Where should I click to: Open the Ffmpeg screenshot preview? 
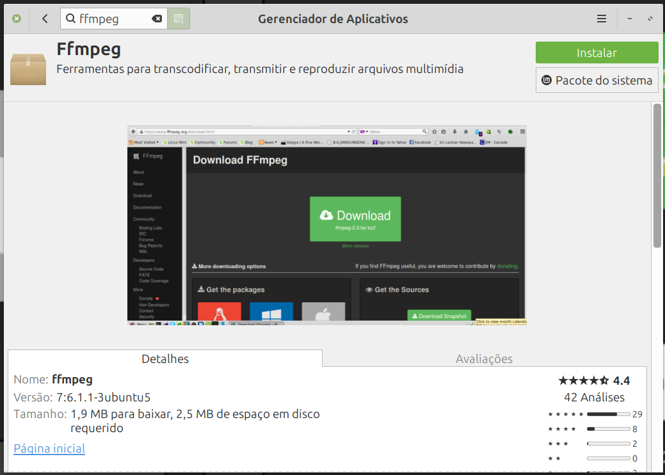[x=326, y=225]
